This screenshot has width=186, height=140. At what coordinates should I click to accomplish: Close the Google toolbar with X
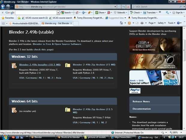pos(3,13)
